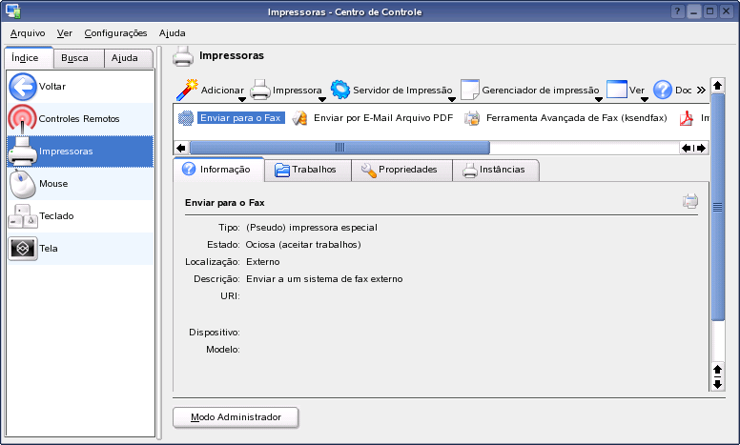Open the Configurações menu
The image size is (740, 445).
115,33
